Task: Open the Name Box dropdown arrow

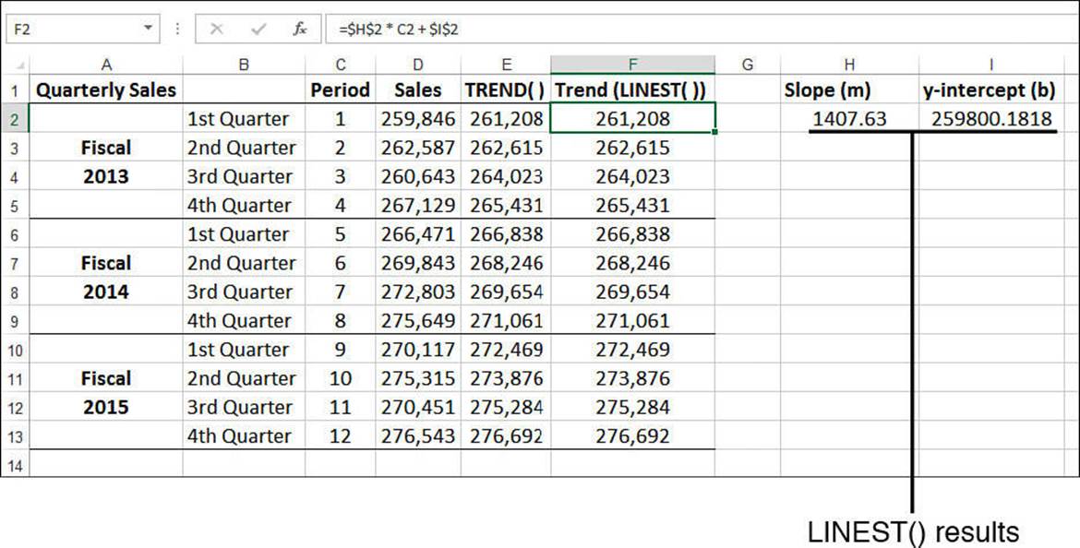Action: pyautogui.click(x=148, y=30)
